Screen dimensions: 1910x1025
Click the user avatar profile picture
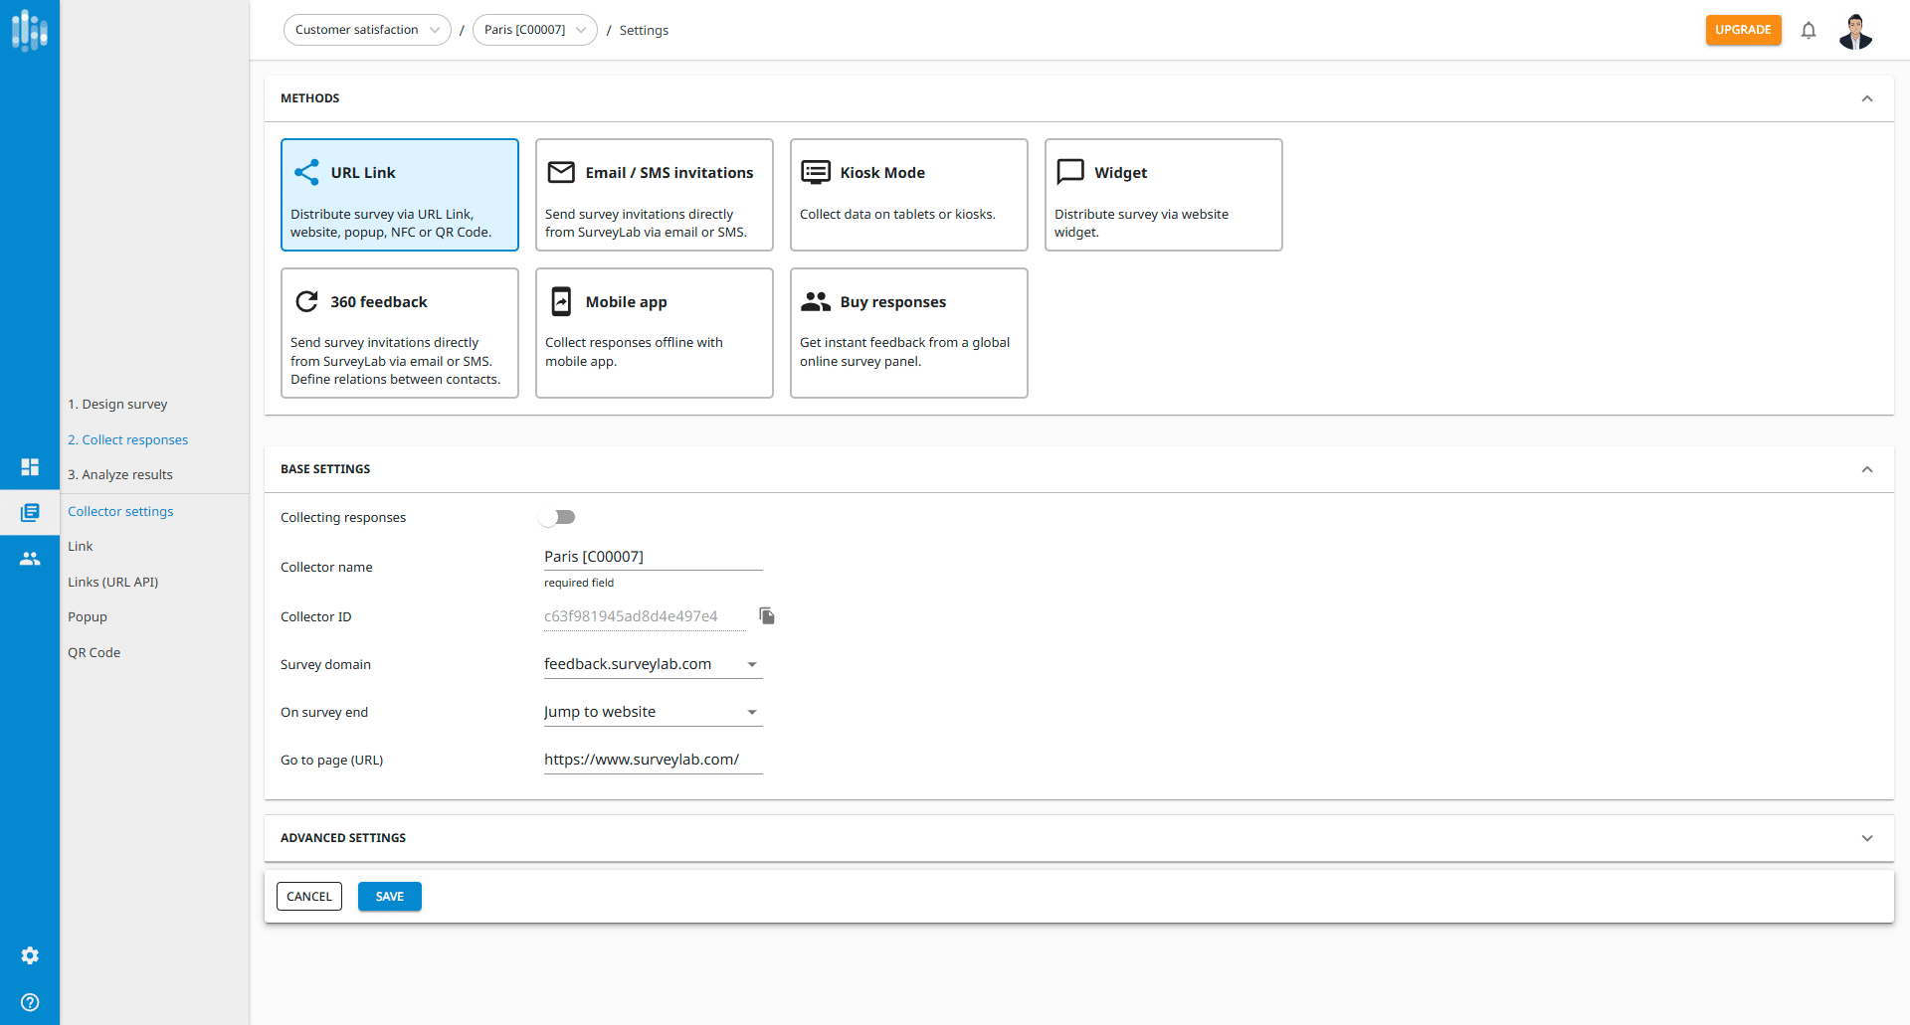(1855, 31)
